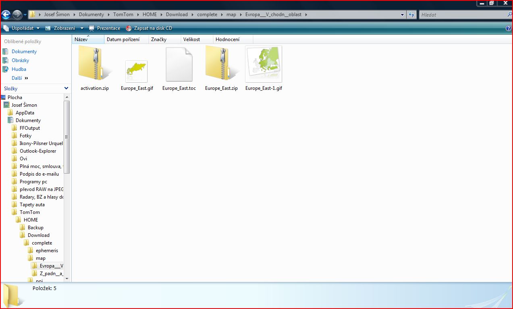The width and height of the screenshot is (513, 309).
Task: Select the Europe_East-1.gif map thumbnail
Action: click(264, 64)
